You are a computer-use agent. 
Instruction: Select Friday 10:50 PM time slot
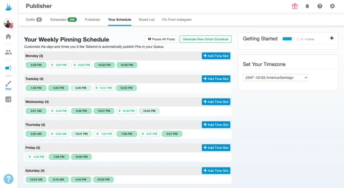point(81,157)
